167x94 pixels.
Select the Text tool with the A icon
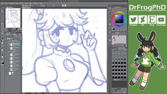[2, 55]
